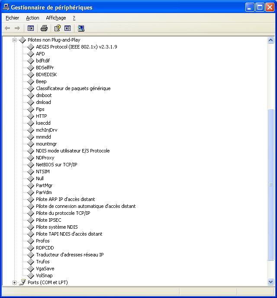Click diamond icon beside mountmgr
The image size is (277, 298).
click(x=31, y=144)
